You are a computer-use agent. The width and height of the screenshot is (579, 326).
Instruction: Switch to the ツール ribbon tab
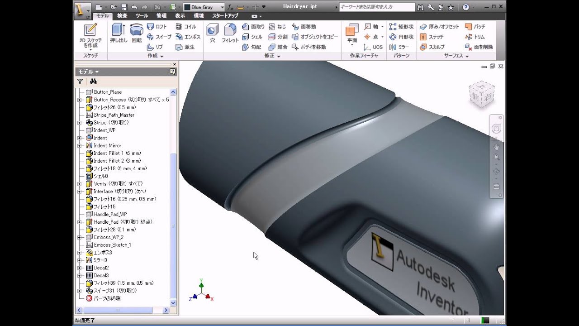(142, 15)
